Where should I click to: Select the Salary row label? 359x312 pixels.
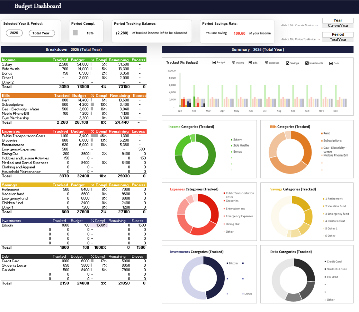tap(7, 64)
